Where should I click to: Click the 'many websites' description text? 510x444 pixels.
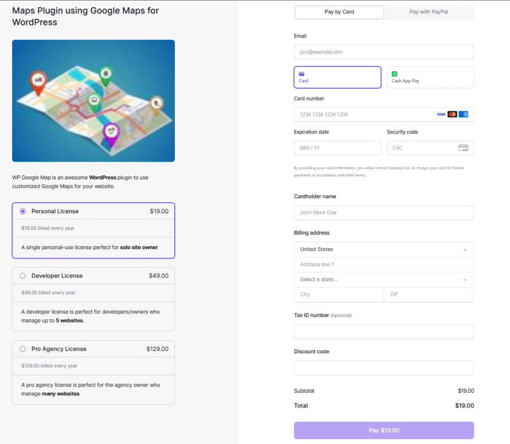[x=60, y=394]
